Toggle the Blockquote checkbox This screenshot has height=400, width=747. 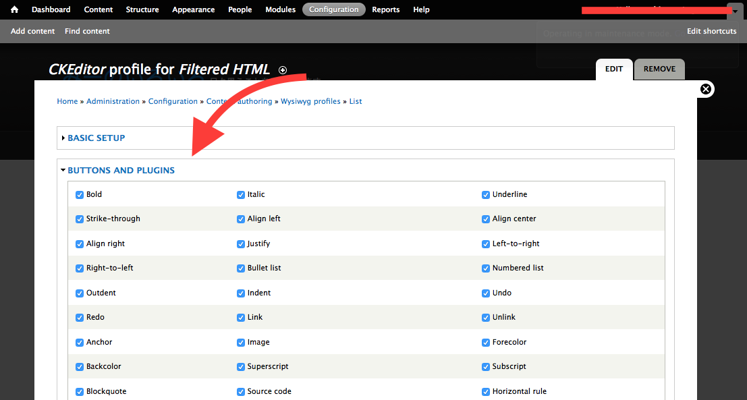(x=80, y=391)
